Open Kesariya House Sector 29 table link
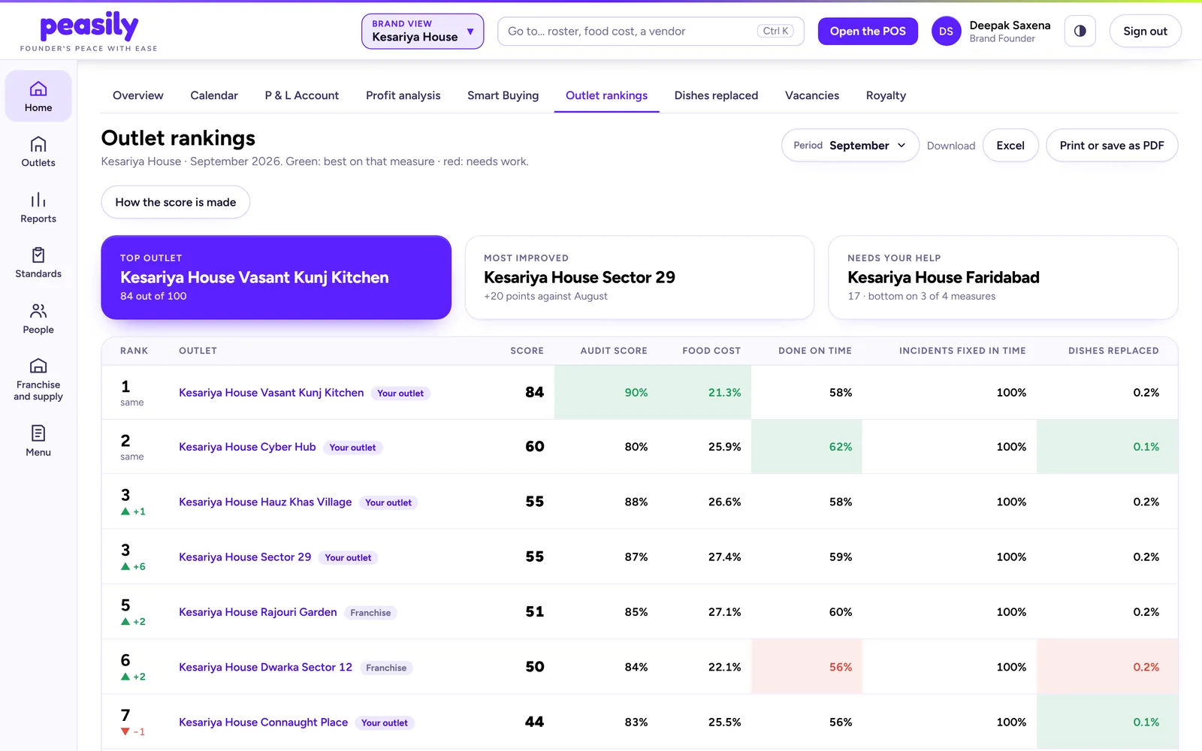1202x751 pixels. pos(245,557)
